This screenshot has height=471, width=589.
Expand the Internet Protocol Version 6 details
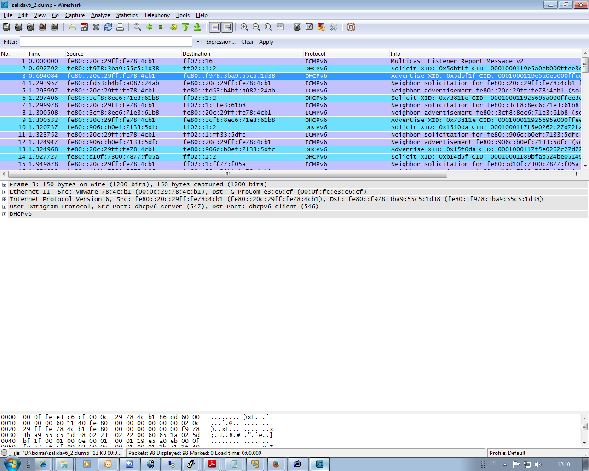[4, 199]
